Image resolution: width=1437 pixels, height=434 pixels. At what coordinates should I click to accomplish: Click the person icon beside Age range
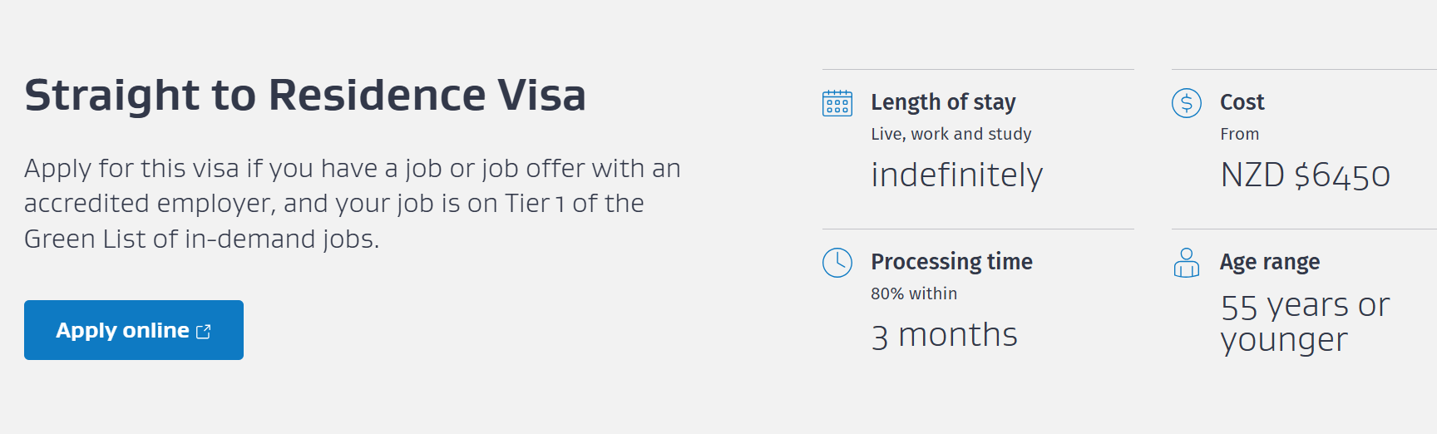point(1187,263)
